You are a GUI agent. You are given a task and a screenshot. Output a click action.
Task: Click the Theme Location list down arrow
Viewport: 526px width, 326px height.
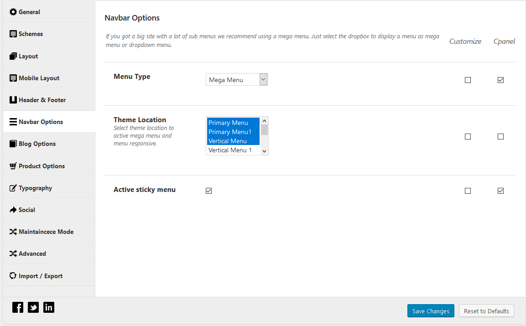[264, 151]
